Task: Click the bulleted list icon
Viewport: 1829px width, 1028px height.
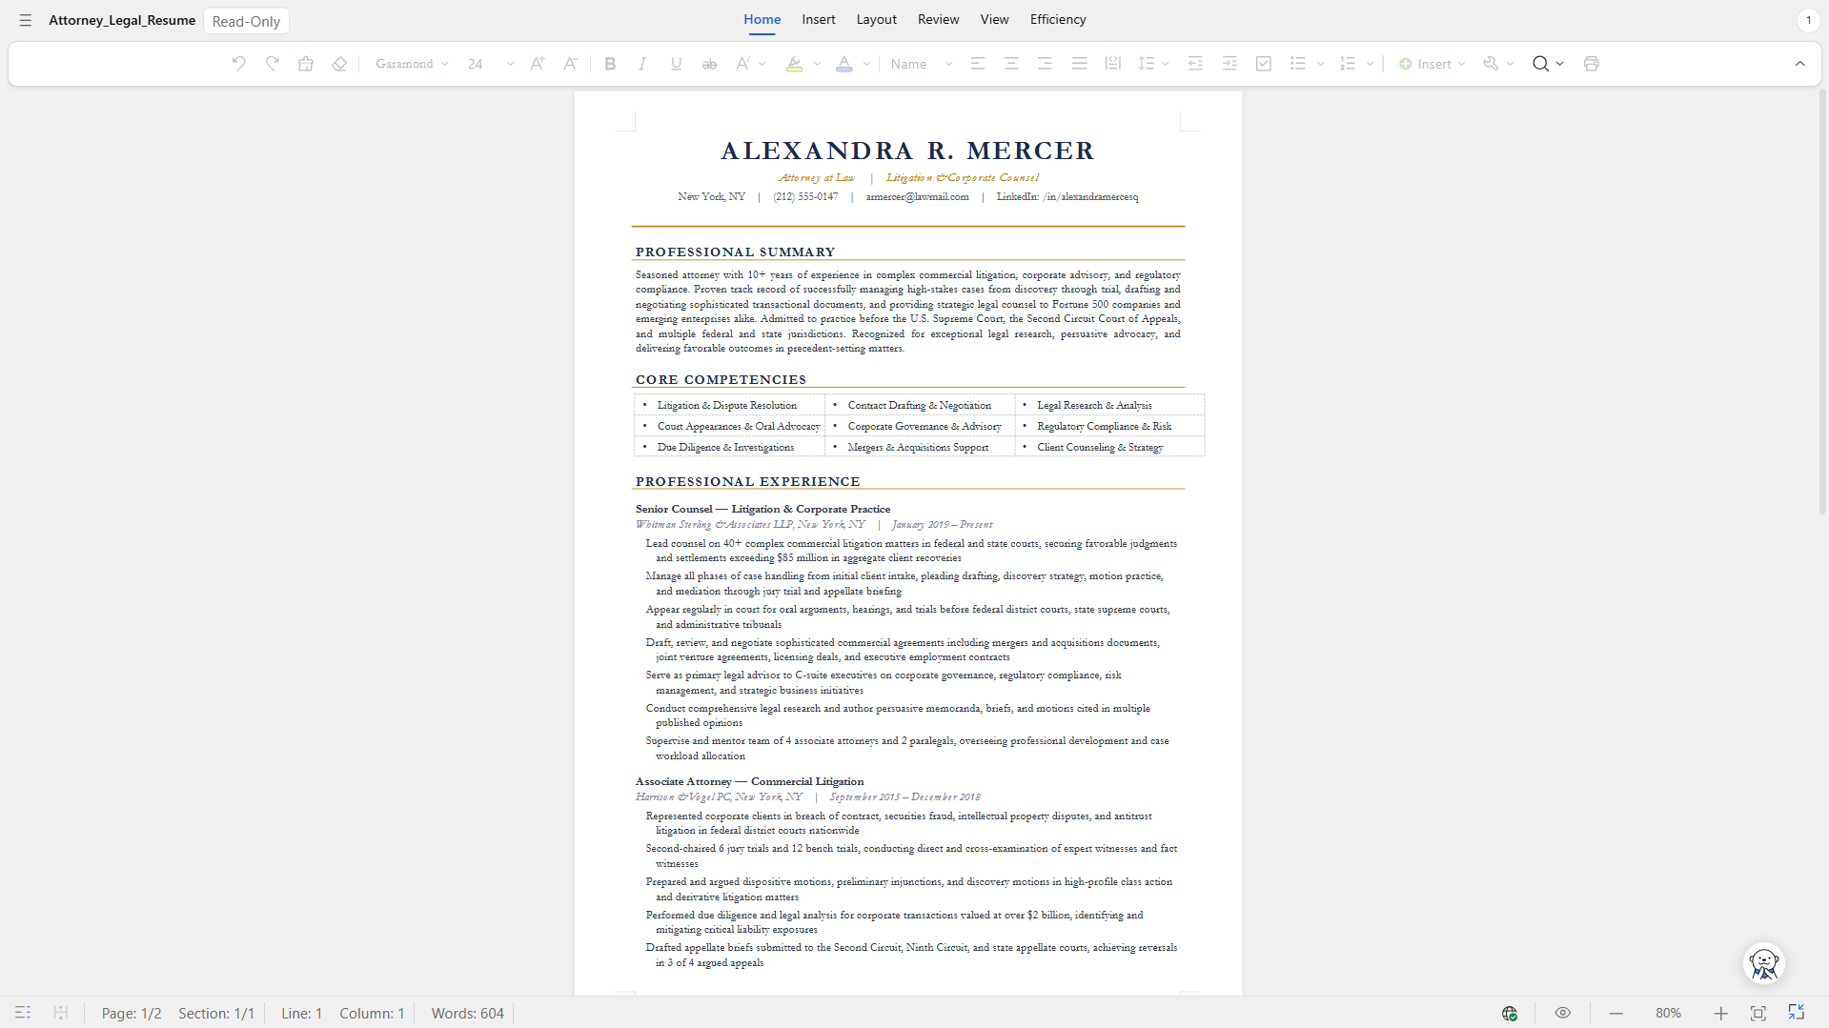Action: click(x=1297, y=64)
